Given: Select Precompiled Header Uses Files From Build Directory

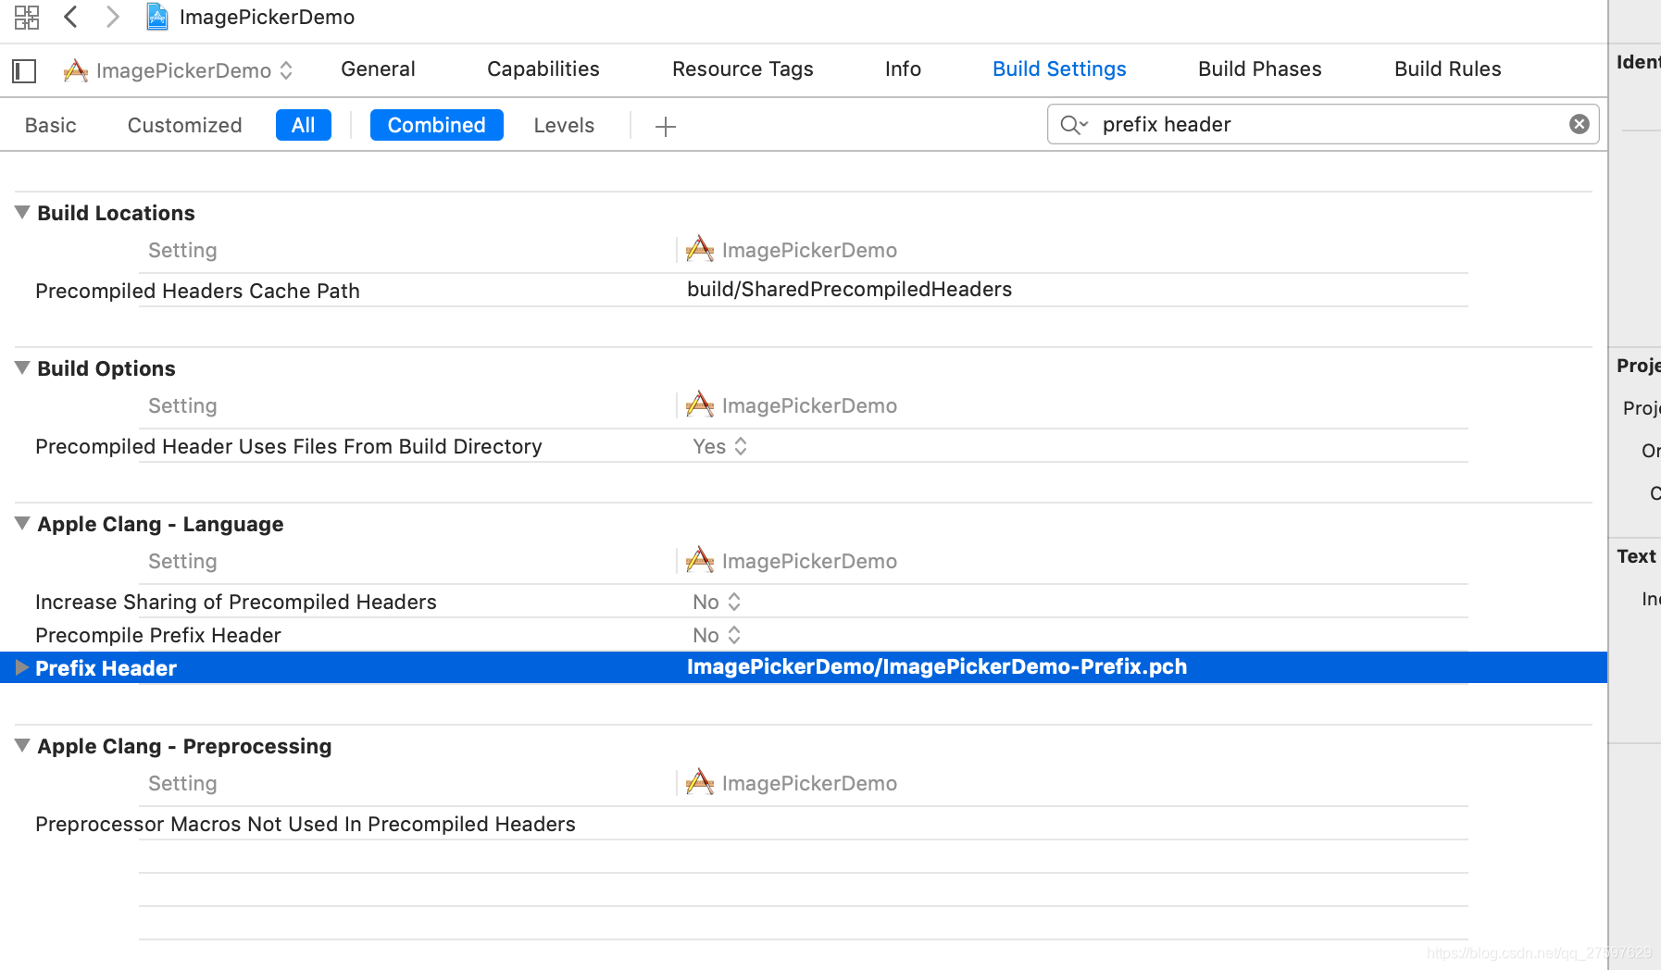Looking at the screenshot, I should coord(289,446).
